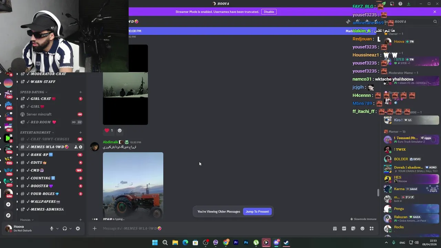The width and height of the screenshot is (441, 248).
Task: Open user settings gear next to Hoova
Action: point(78,228)
